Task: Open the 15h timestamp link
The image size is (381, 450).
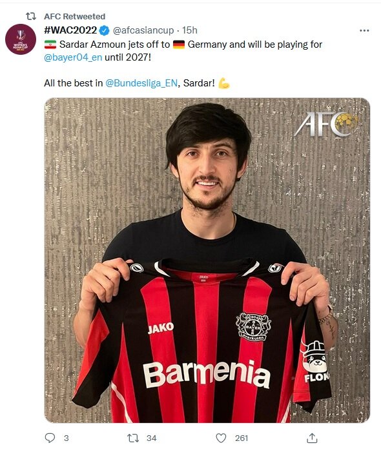Action: (190, 30)
